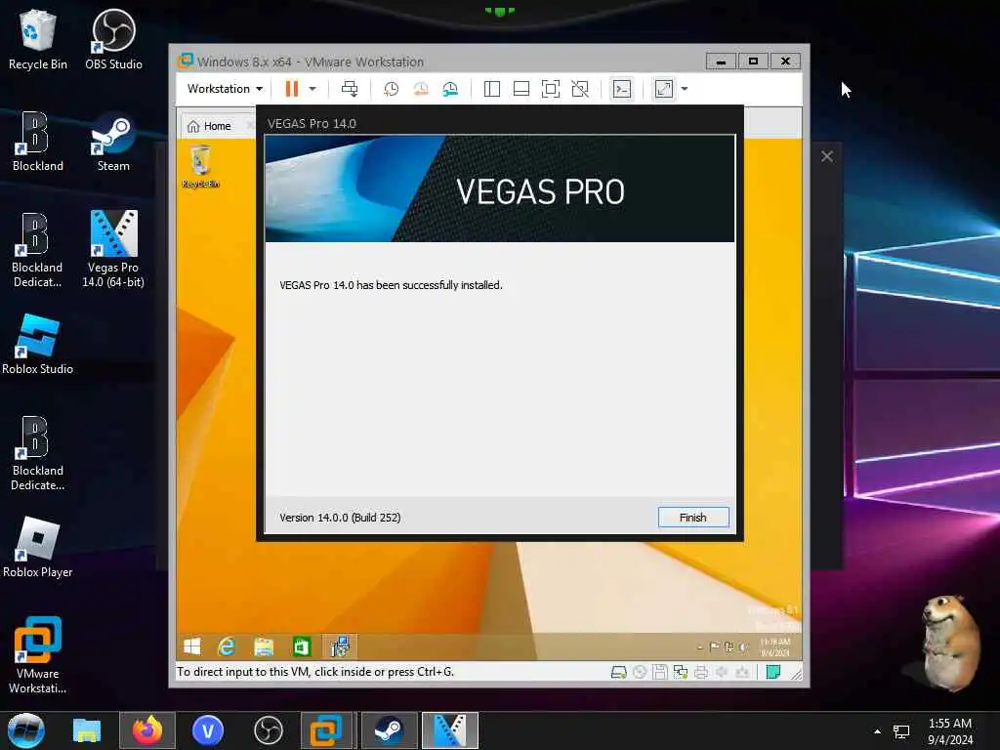
Task: Open the console view icon
Action: 622,89
